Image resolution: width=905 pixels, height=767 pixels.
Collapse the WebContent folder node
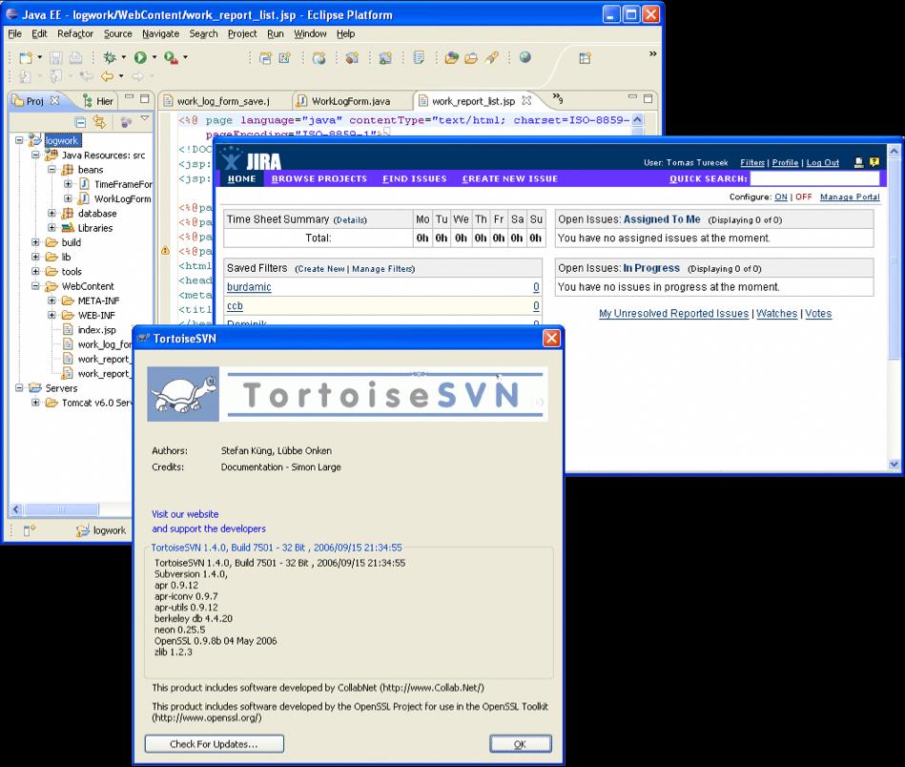(35, 286)
